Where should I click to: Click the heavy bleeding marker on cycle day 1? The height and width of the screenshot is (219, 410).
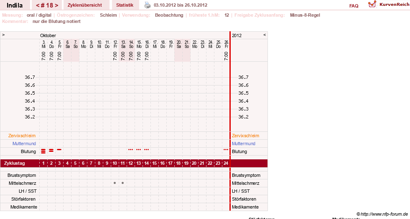coord(43,151)
